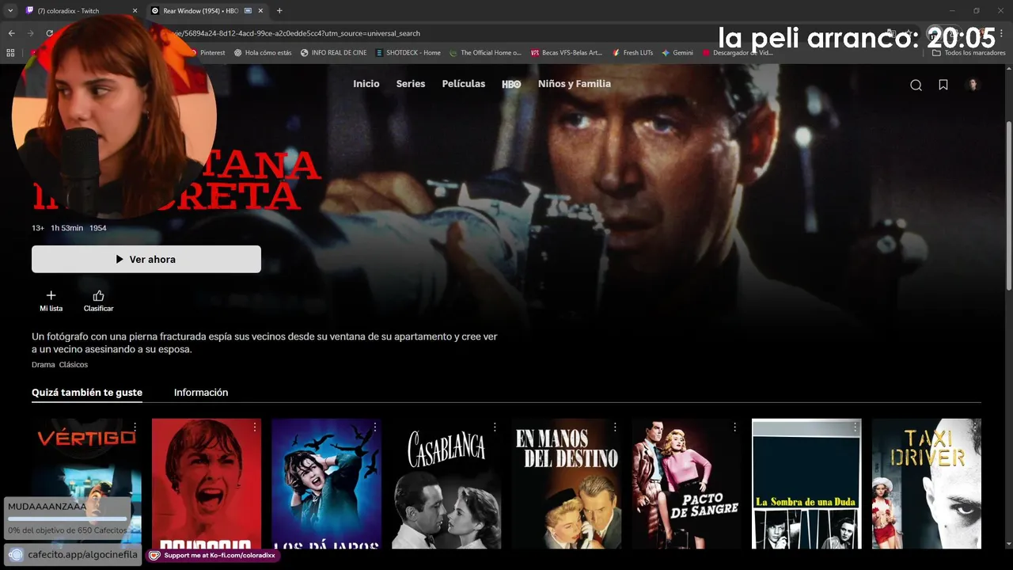Viewport: 1013px width, 570px height.
Task: Open the Hola cómo estás bookmark
Action: tap(263, 53)
